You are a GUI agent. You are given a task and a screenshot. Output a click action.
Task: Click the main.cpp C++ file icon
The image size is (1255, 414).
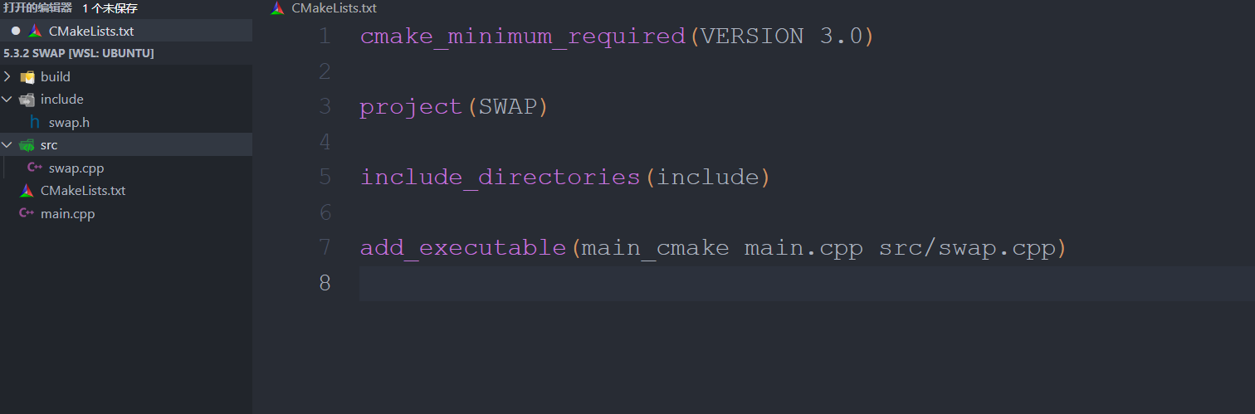[27, 214]
